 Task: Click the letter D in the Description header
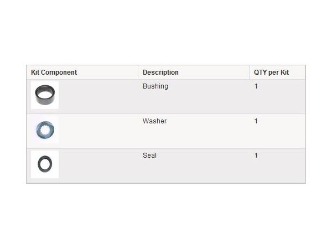click(x=145, y=72)
